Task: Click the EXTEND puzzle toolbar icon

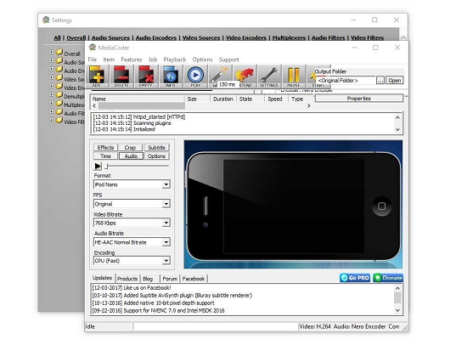Action: [245, 76]
